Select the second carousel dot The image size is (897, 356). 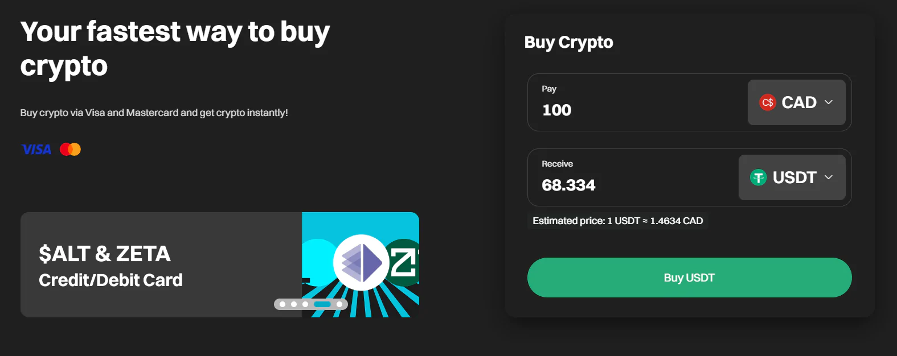point(294,304)
